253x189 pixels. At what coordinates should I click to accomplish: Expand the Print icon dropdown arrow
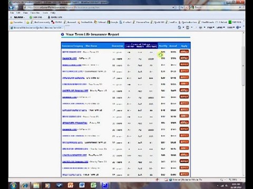205,27
